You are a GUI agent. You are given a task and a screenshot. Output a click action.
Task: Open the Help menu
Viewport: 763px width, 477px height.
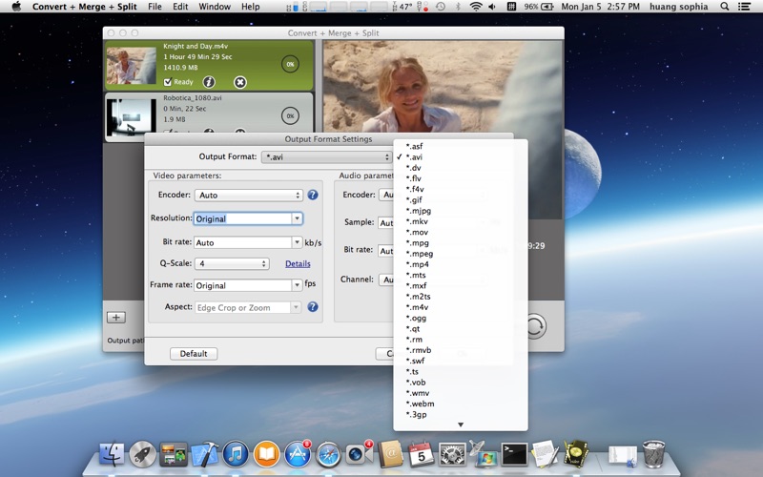(x=251, y=7)
